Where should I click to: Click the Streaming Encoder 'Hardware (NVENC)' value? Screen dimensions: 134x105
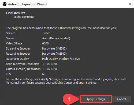(54, 48)
